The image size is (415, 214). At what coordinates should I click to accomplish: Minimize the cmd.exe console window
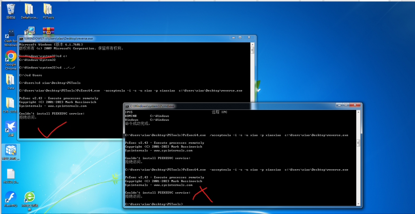pos(339,105)
